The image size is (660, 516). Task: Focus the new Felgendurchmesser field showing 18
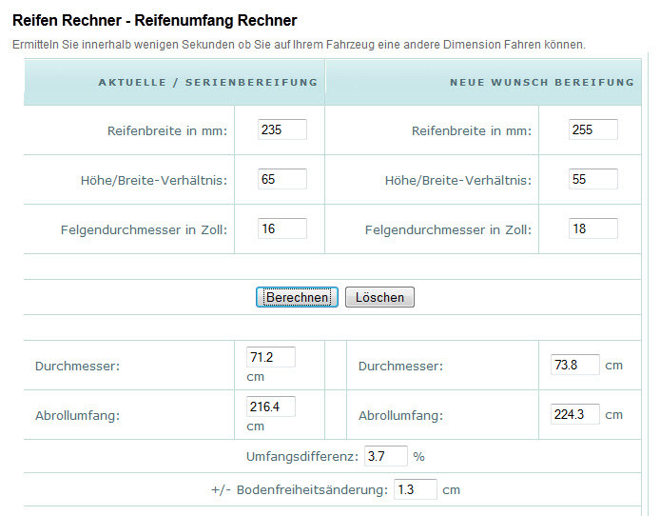592,228
